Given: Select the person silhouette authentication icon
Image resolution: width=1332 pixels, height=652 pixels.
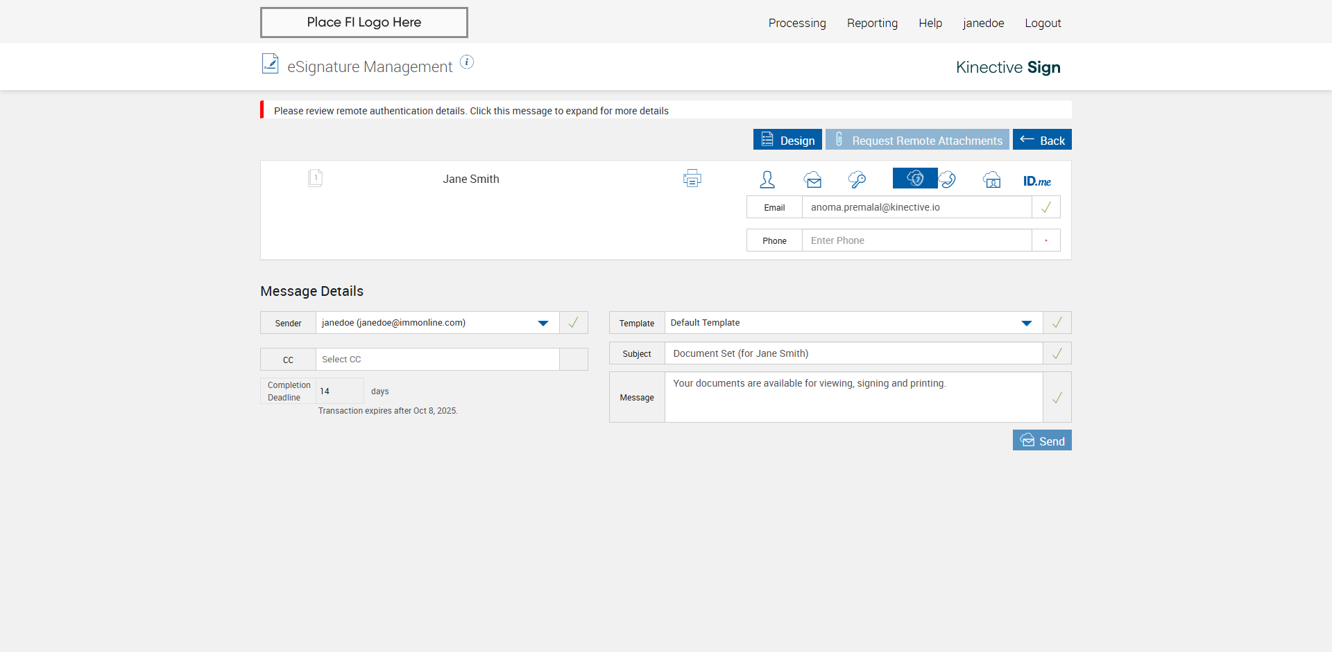Looking at the screenshot, I should (767, 179).
